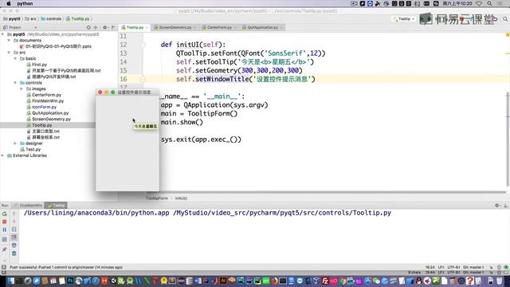Click the print icon in Run console
The height and width of the screenshot is (287, 510).
tap(14, 246)
